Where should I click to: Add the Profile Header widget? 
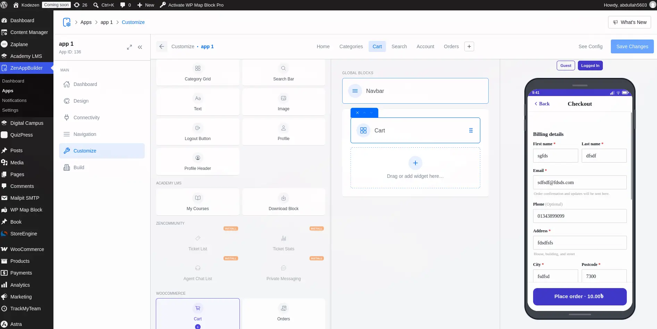pyautogui.click(x=198, y=162)
